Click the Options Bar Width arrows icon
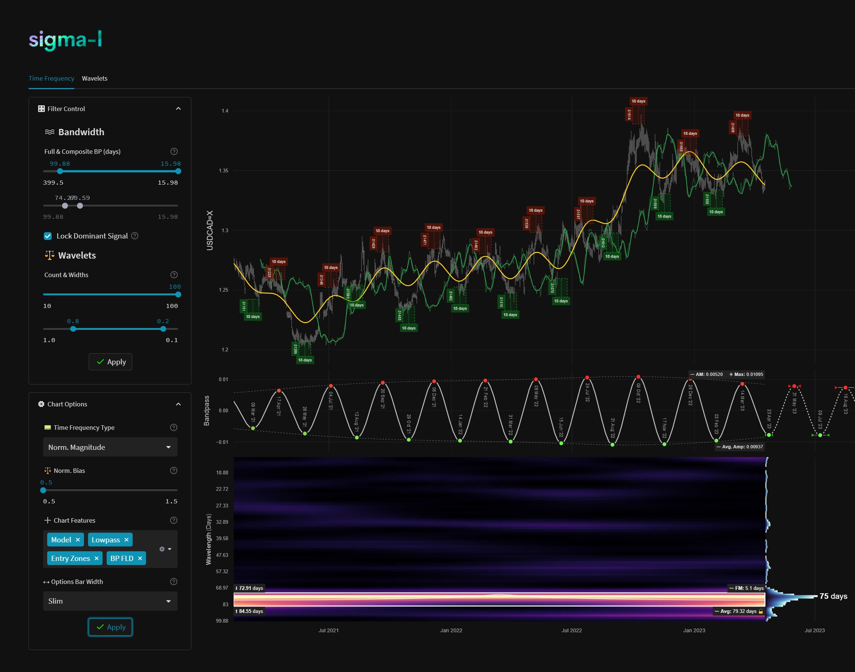 (46, 582)
